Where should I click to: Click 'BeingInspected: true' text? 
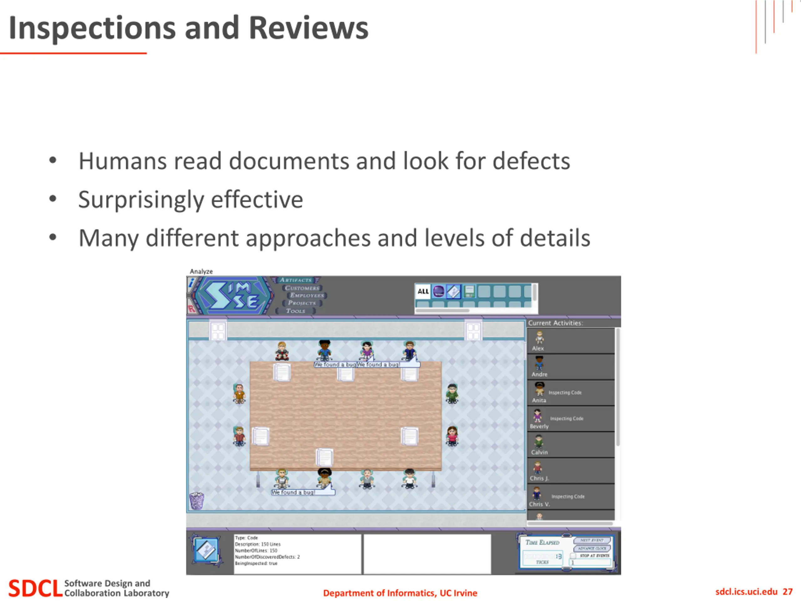256,563
